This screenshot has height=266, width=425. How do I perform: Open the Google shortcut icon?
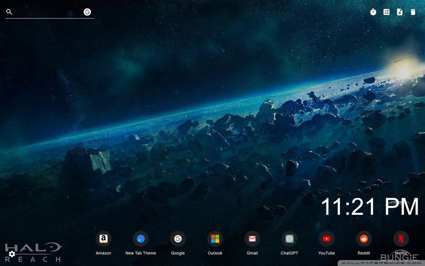click(x=178, y=239)
